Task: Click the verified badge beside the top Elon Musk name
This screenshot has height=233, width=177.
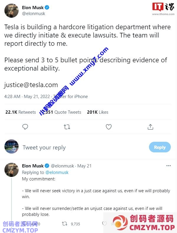Action: [47, 8]
